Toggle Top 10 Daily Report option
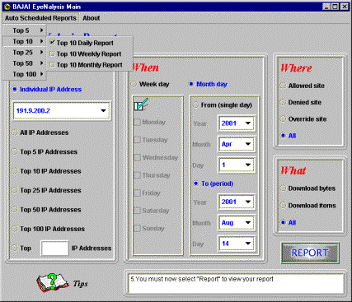 coord(90,43)
